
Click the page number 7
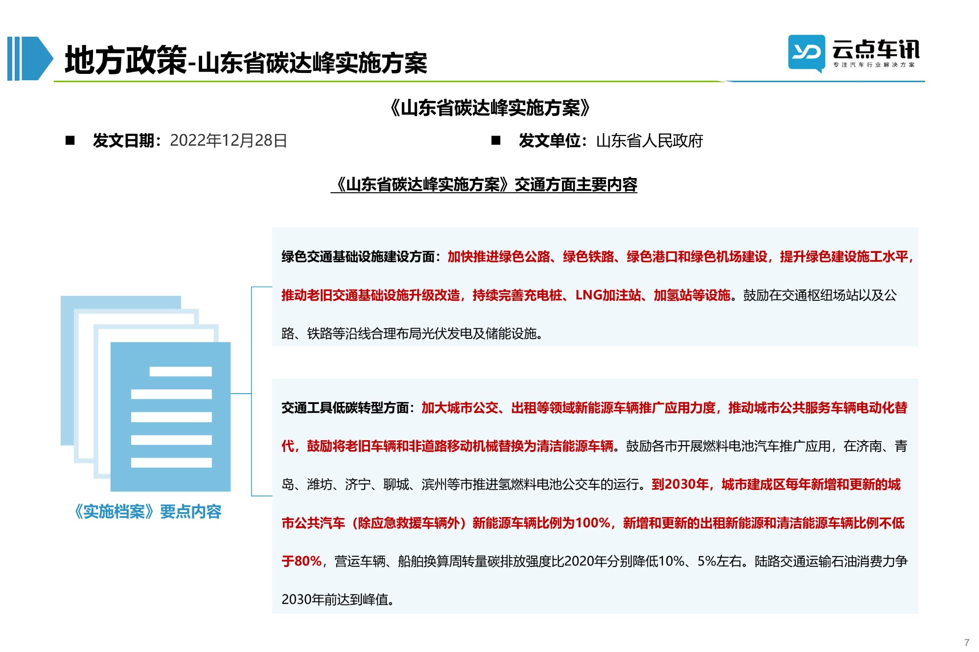click(x=967, y=643)
